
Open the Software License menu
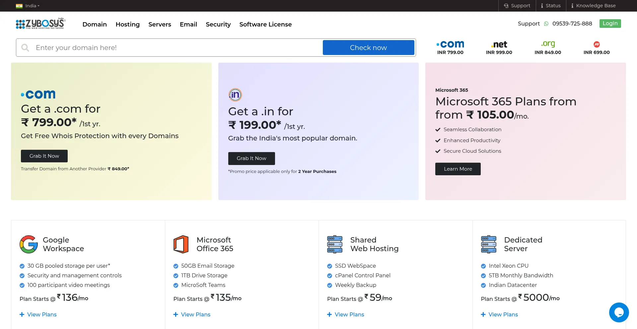[x=265, y=24]
